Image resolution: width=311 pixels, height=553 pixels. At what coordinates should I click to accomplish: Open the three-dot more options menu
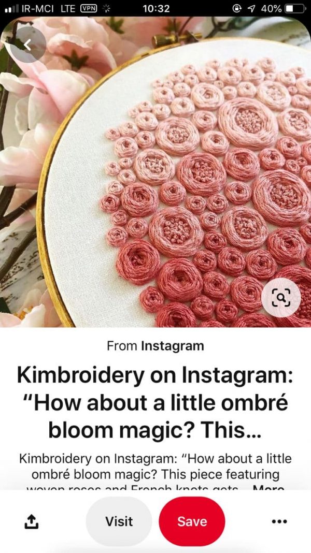[279, 521]
